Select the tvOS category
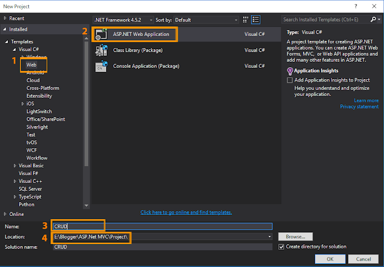The width and height of the screenshot is (384, 267). pos(32,143)
